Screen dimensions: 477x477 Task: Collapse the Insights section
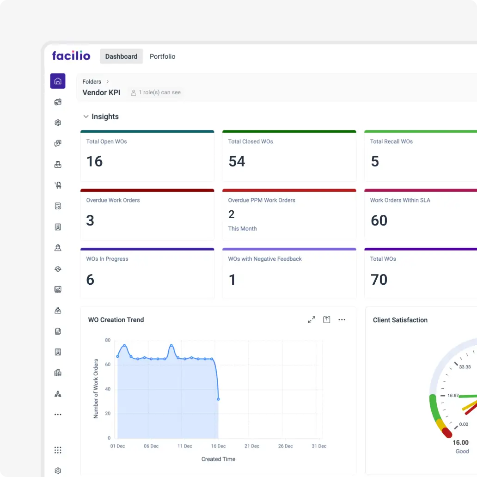[x=86, y=116]
